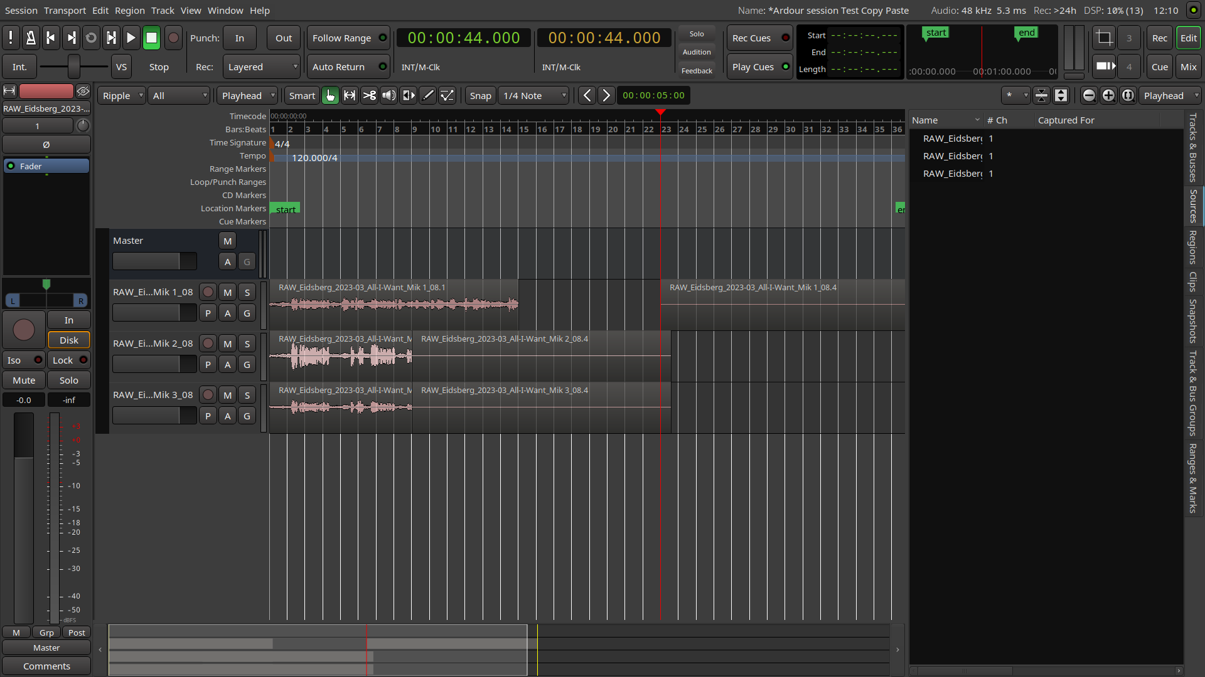1205x677 pixels.
Task: Enable Follow Range toggle
Action: coord(348,38)
